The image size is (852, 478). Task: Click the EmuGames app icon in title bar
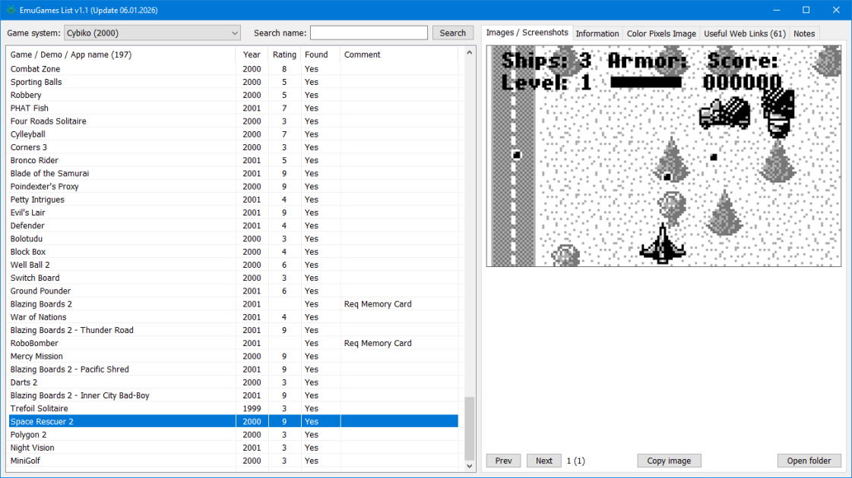pos(11,11)
